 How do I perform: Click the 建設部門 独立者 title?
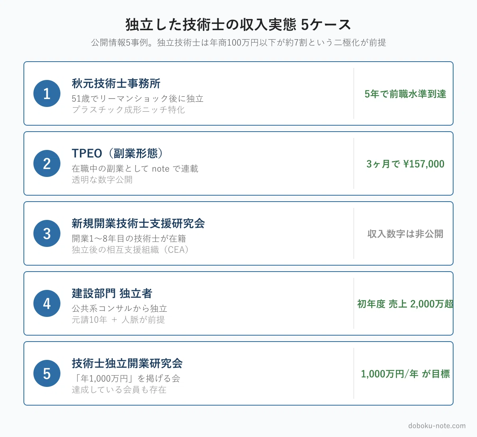(112, 293)
